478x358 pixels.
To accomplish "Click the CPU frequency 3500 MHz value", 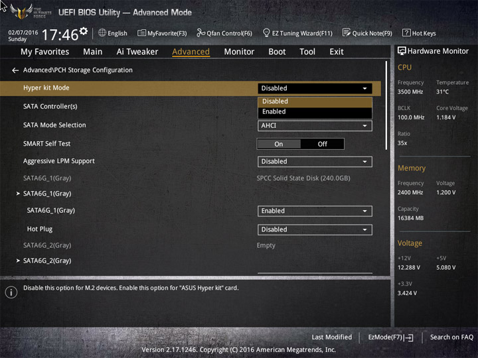I will click(410, 92).
